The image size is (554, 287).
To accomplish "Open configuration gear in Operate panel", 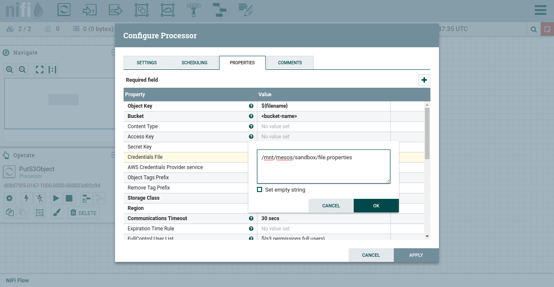I will pos(9,198).
